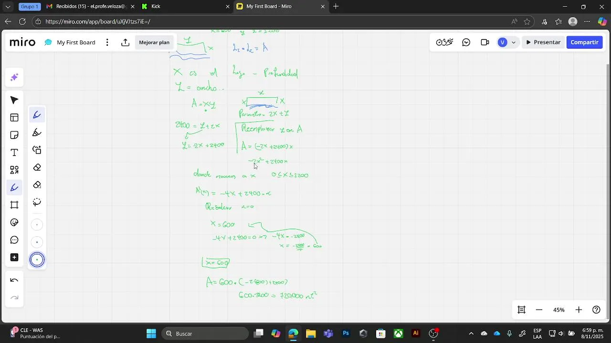Expand the collaborators avatar dropdown
The width and height of the screenshot is (611, 343).
coord(514,42)
